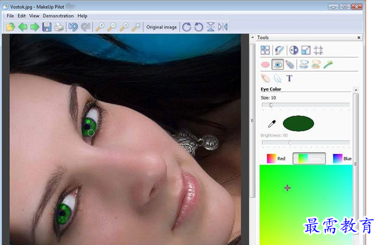The image size is (379, 245).
Task: Click the Open file folder icon
Action: [10, 27]
